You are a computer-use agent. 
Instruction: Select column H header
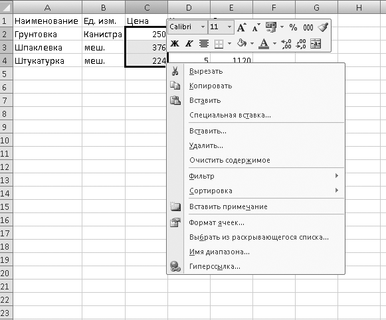click(359, 7)
